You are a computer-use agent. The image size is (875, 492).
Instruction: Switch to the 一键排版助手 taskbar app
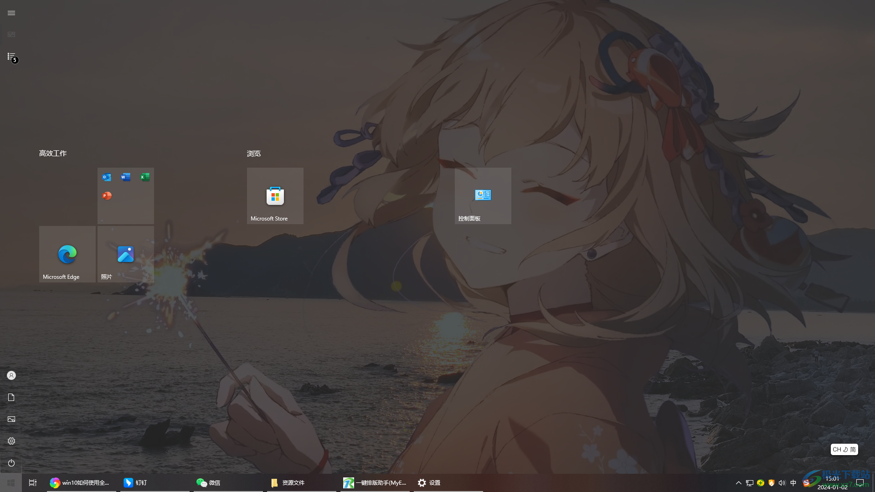[375, 483]
